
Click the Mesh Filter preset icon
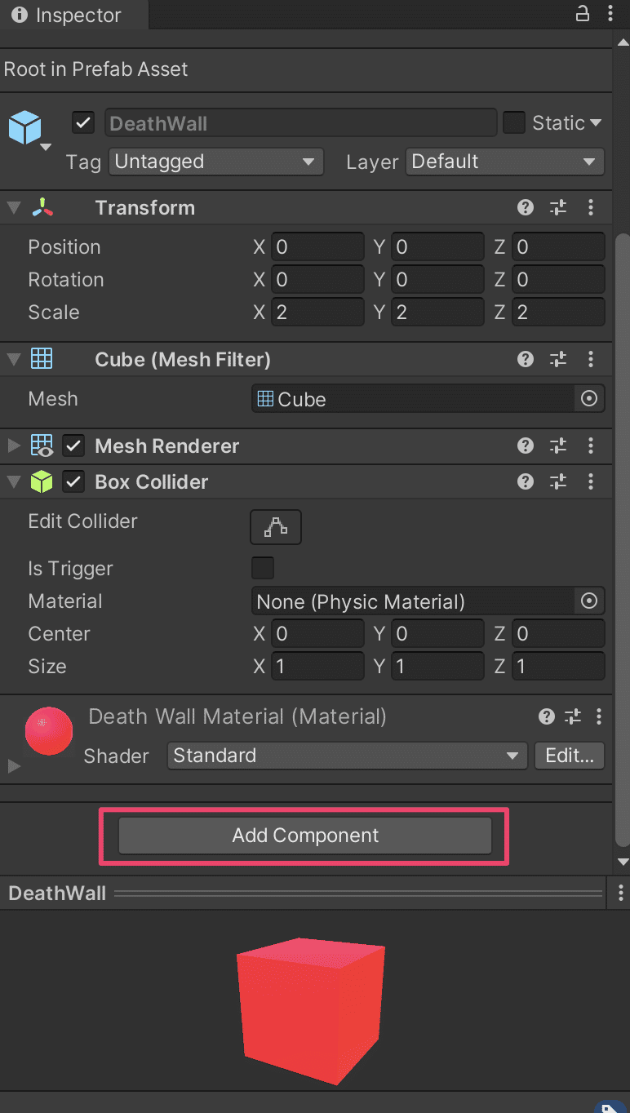pos(558,360)
